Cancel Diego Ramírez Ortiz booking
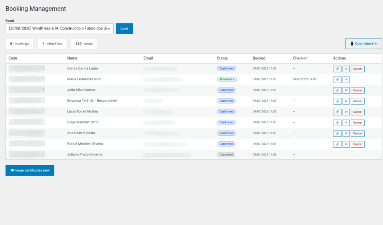The image size is (383, 225). click(358, 123)
